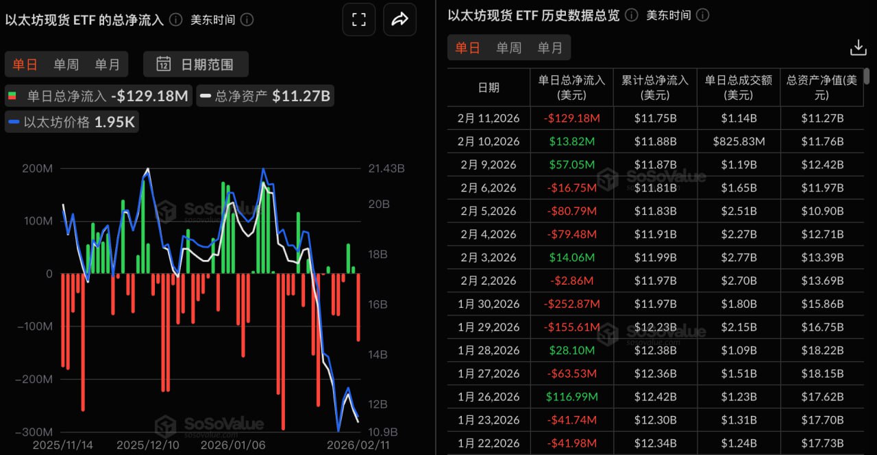Open info tooltip beside 以太坊现货 ETF 的总净流入 title
877x455 pixels.
click(x=177, y=20)
